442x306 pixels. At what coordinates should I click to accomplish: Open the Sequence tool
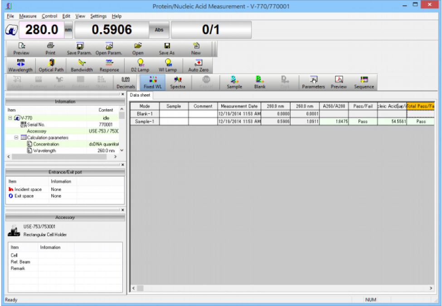click(x=364, y=82)
